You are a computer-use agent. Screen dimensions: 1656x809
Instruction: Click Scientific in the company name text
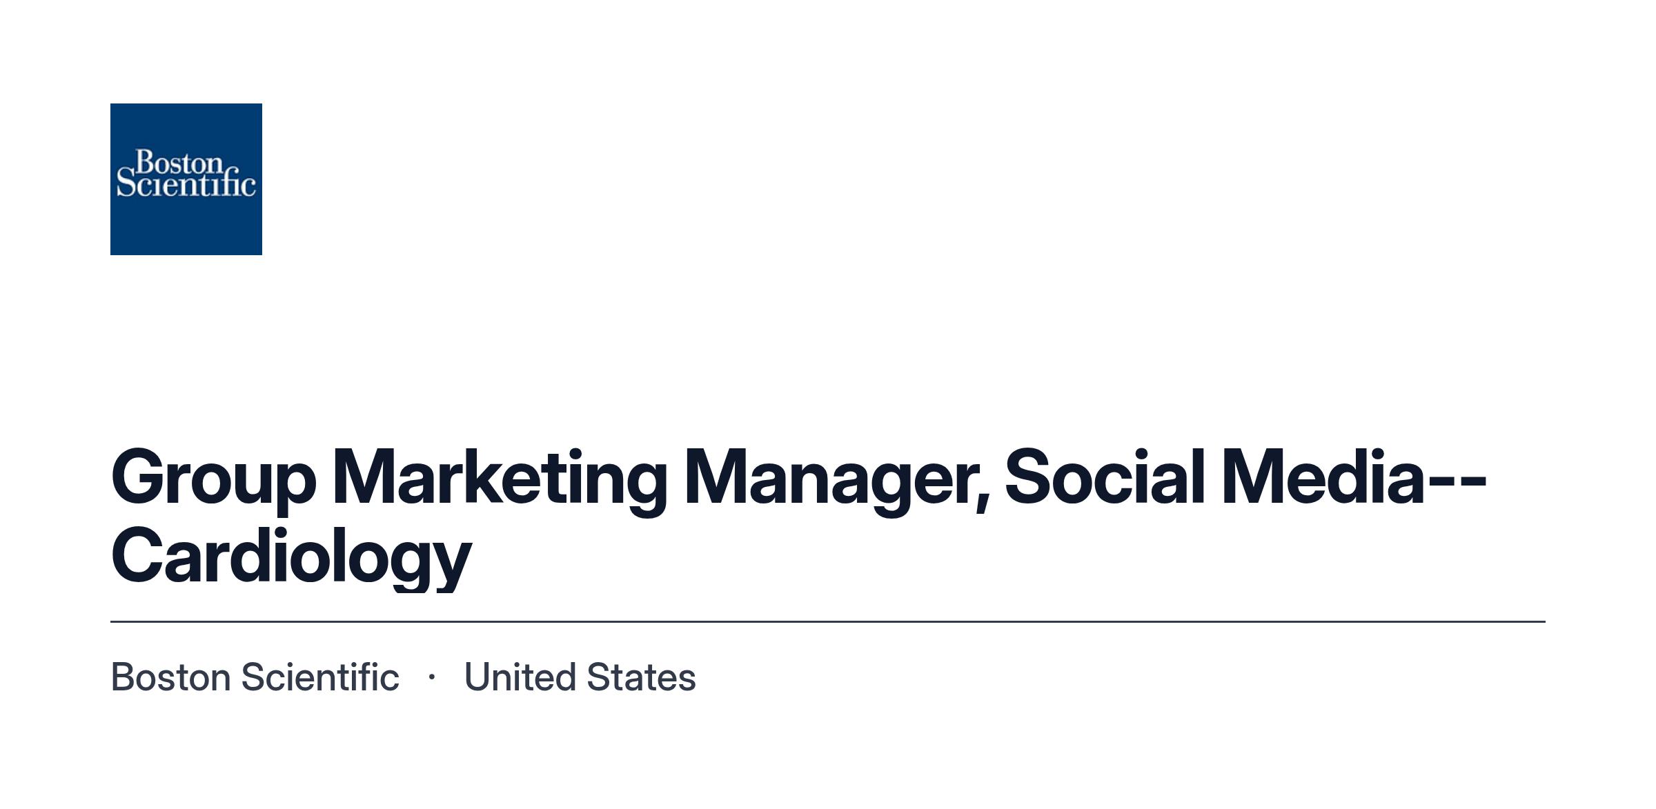click(x=320, y=677)
